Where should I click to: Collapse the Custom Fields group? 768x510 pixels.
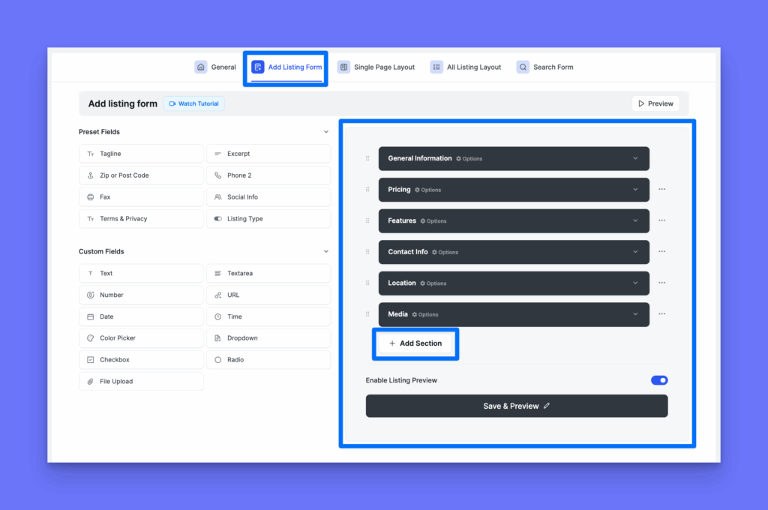coord(325,252)
